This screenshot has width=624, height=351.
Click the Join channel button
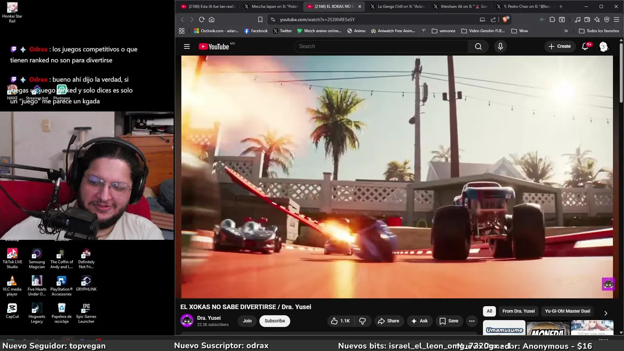[247, 321]
